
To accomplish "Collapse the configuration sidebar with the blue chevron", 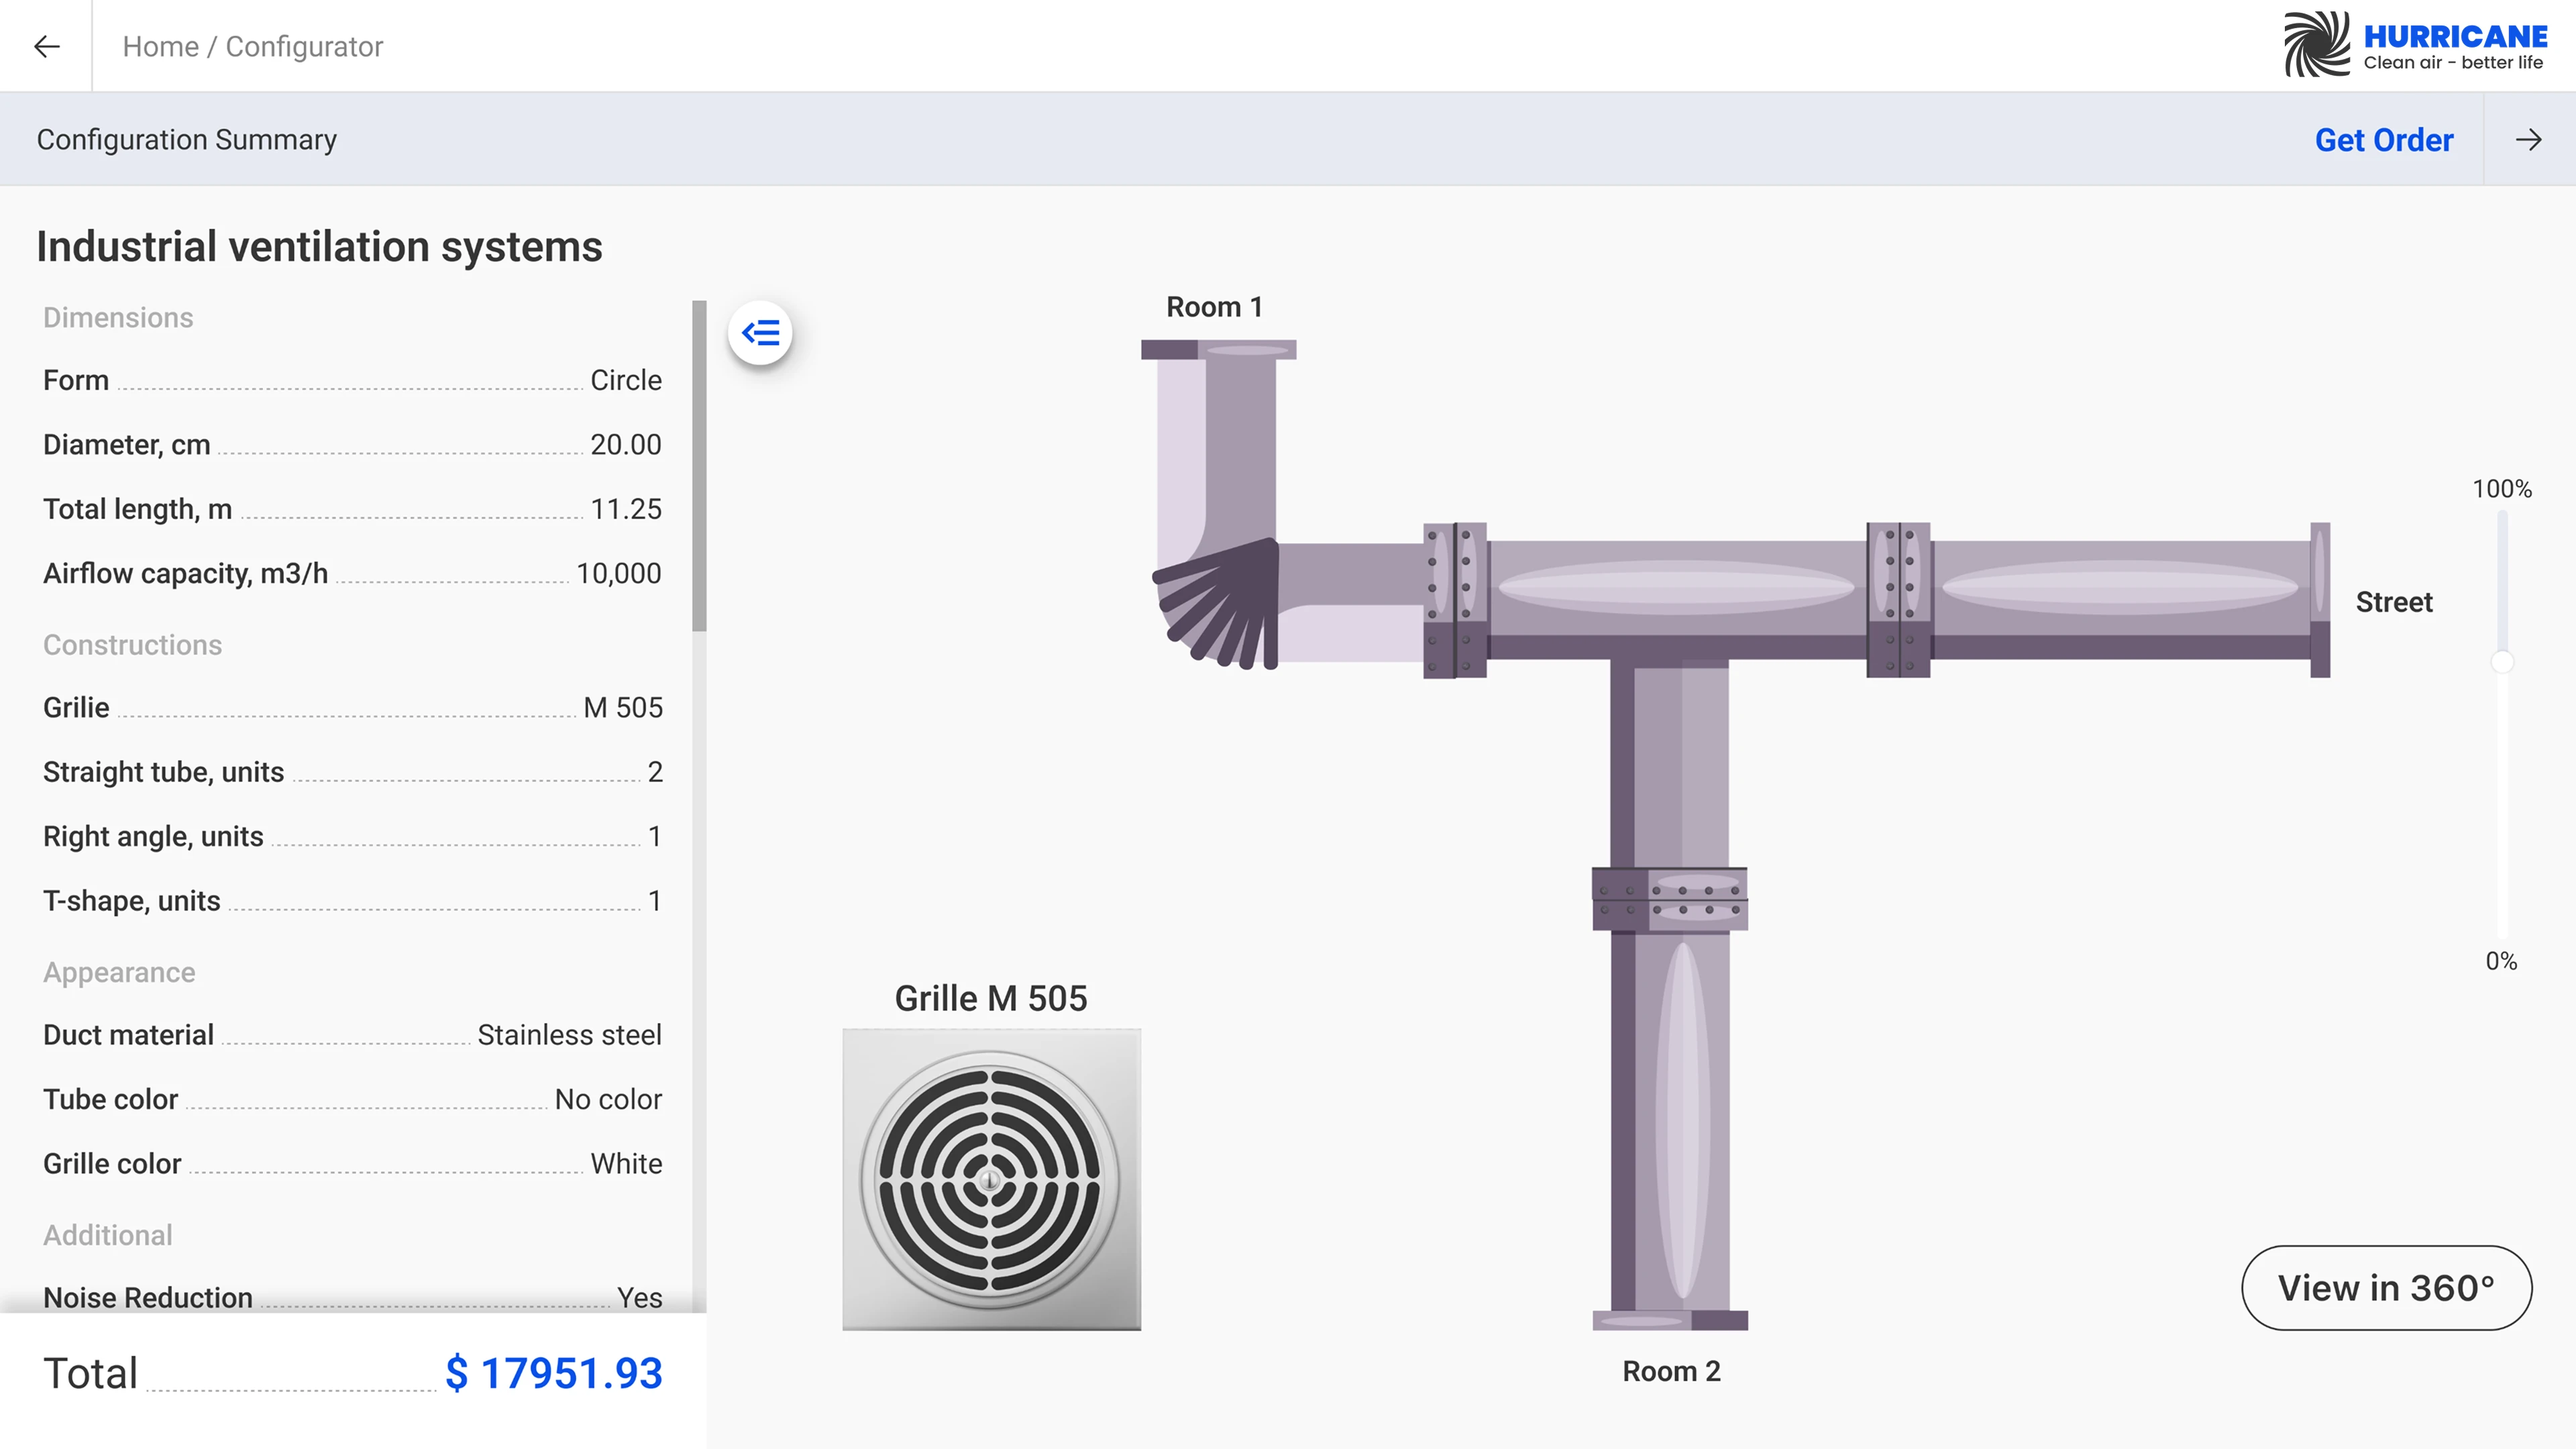I will coord(761,331).
